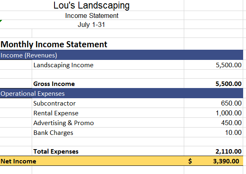Click the Bank Charges amount 10.00
The width and height of the screenshot is (246, 174).
pos(233,133)
